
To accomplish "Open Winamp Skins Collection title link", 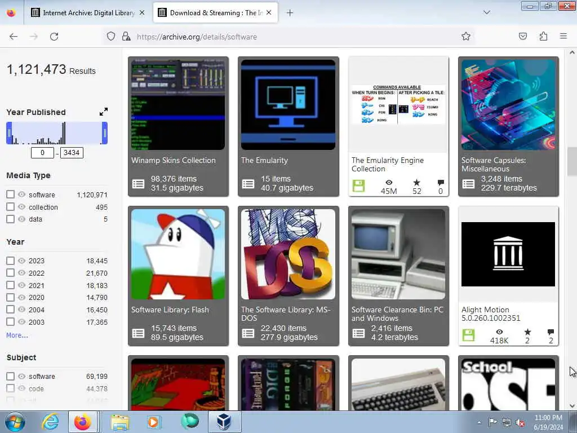I will pyautogui.click(x=174, y=161).
